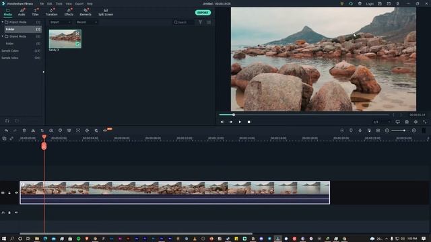431x242 pixels.
Task: Click the green EXPORT button
Action: pyautogui.click(x=203, y=13)
